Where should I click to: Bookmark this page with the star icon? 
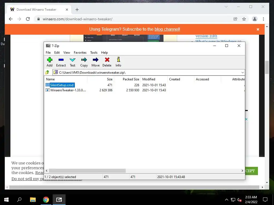pos(244,19)
